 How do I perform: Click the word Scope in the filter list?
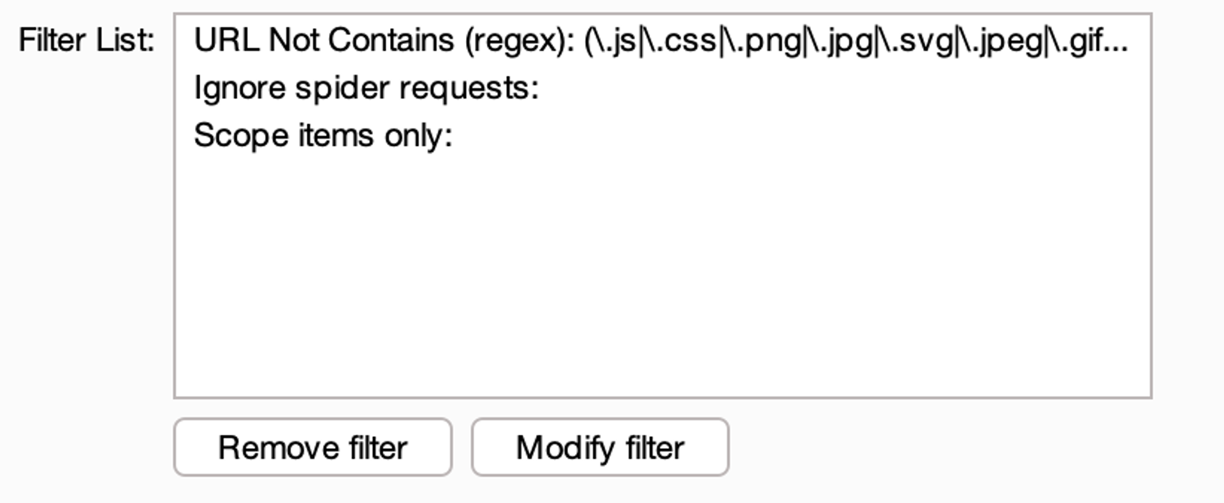tap(241, 136)
